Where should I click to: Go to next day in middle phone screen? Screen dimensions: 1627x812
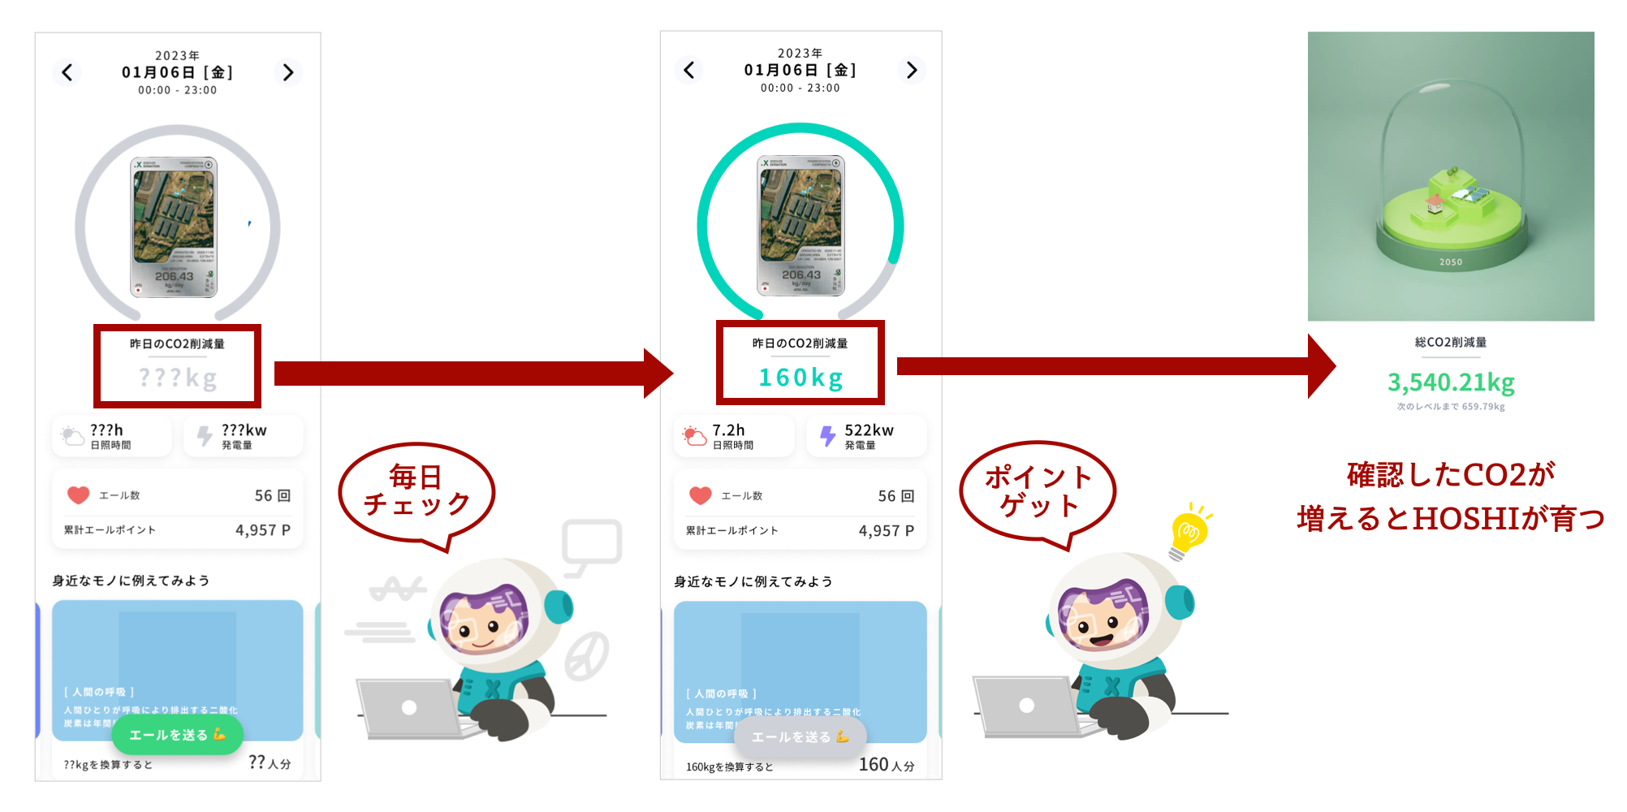click(x=911, y=70)
